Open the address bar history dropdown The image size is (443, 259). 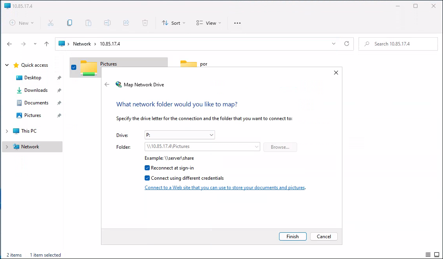click(334, 44)
